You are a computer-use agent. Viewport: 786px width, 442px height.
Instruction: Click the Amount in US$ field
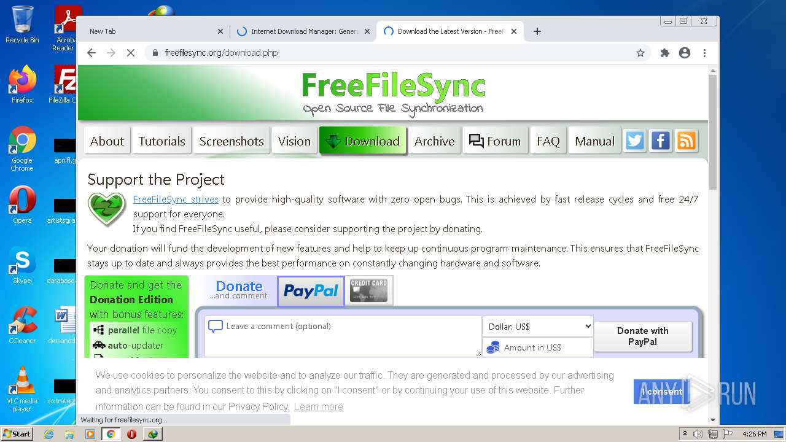[x=538, y=347]
